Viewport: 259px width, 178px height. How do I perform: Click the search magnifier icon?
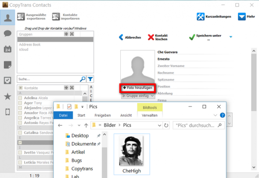coord(83,79)
